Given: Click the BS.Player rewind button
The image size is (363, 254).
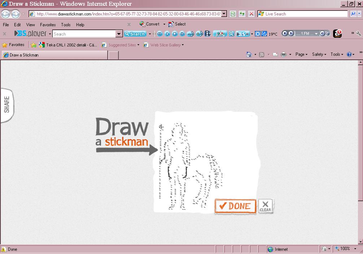Looking at the screenshot, I should (159, 34).
